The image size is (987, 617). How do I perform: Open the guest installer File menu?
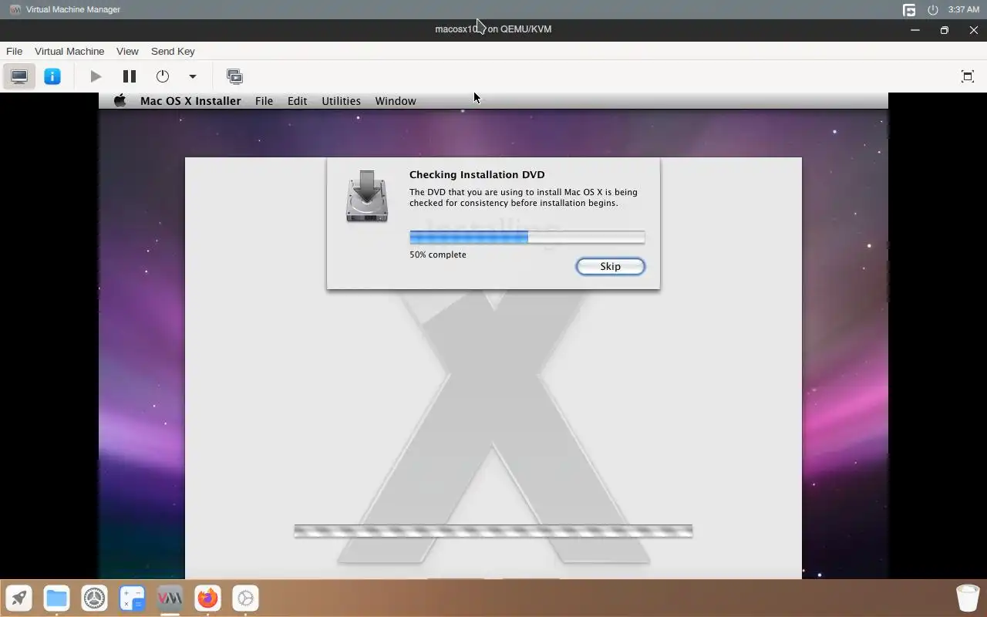(264, 101)
